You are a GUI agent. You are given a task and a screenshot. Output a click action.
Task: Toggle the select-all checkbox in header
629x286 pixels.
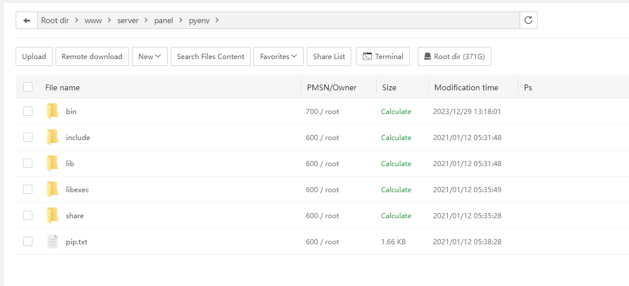28,87
